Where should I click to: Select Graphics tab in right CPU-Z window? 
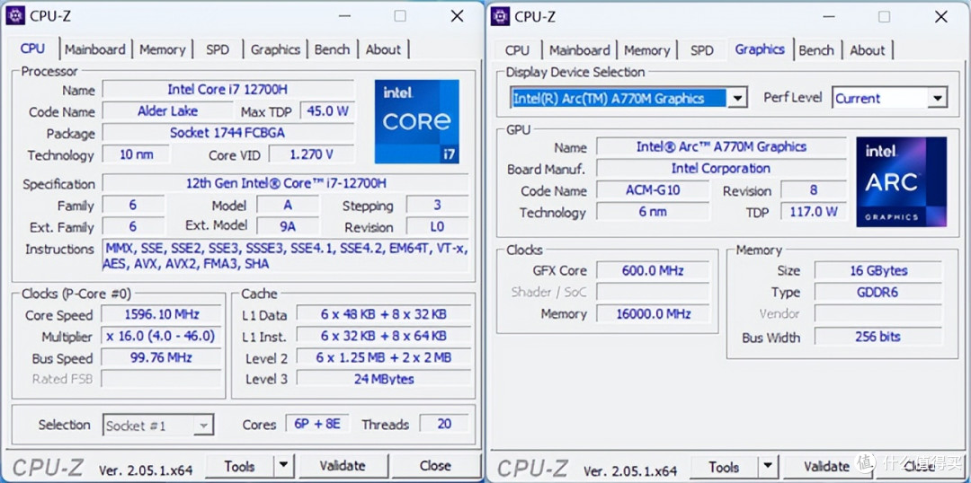[760, 48]
